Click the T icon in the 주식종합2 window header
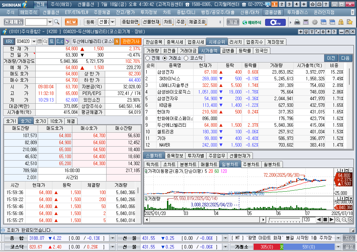This screenshot has width=357, height=252. (312, 32)
